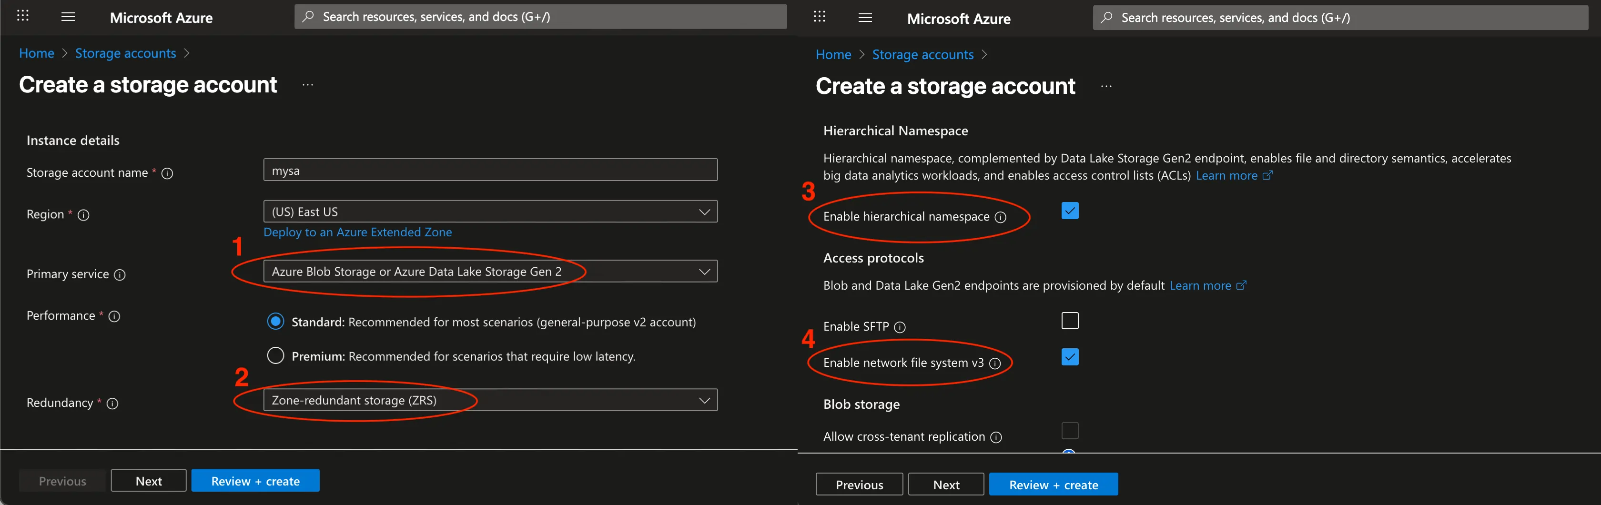
Task: Click the Primary service info icon
Action: tap(120, 274)
